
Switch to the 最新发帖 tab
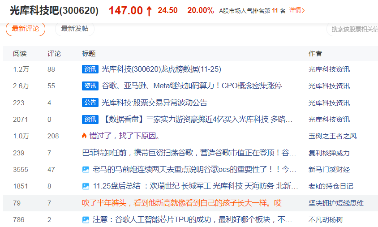(x=75, y=29)
